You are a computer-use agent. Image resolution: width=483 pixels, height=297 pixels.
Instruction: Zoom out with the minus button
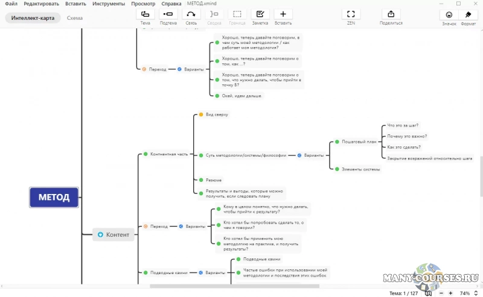(441, 293)
